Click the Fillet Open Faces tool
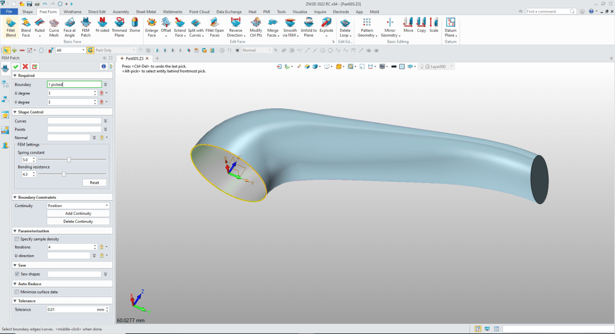The width and height of the screenshot is (615, 334). [215, 27]
